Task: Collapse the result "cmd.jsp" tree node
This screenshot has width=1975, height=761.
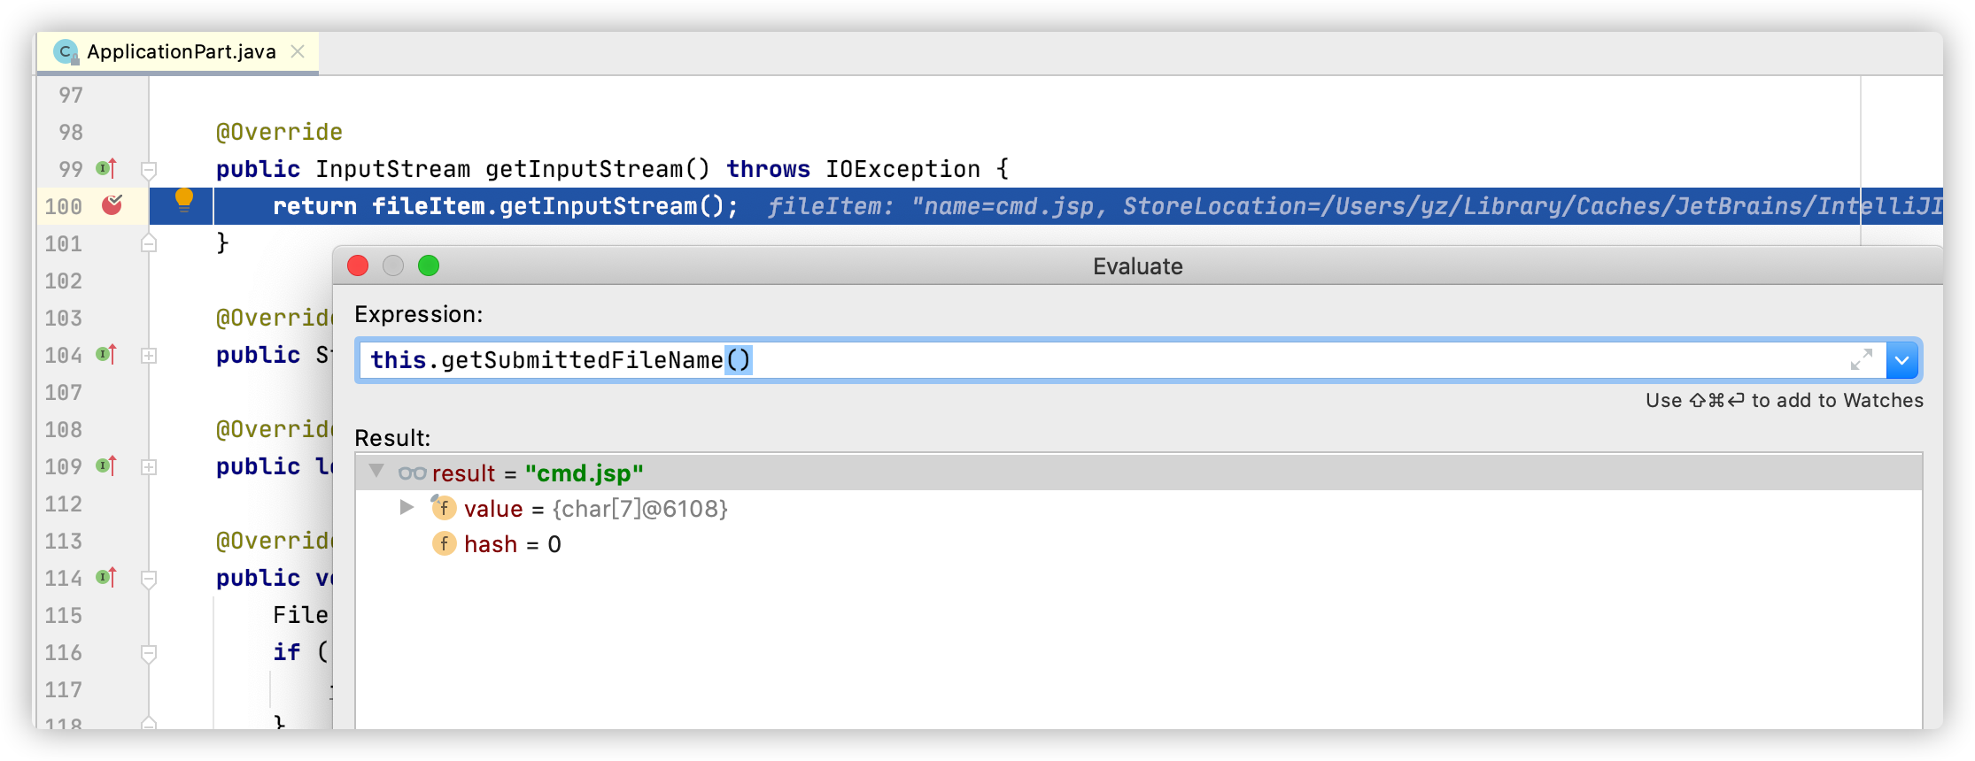Action: 376,471
